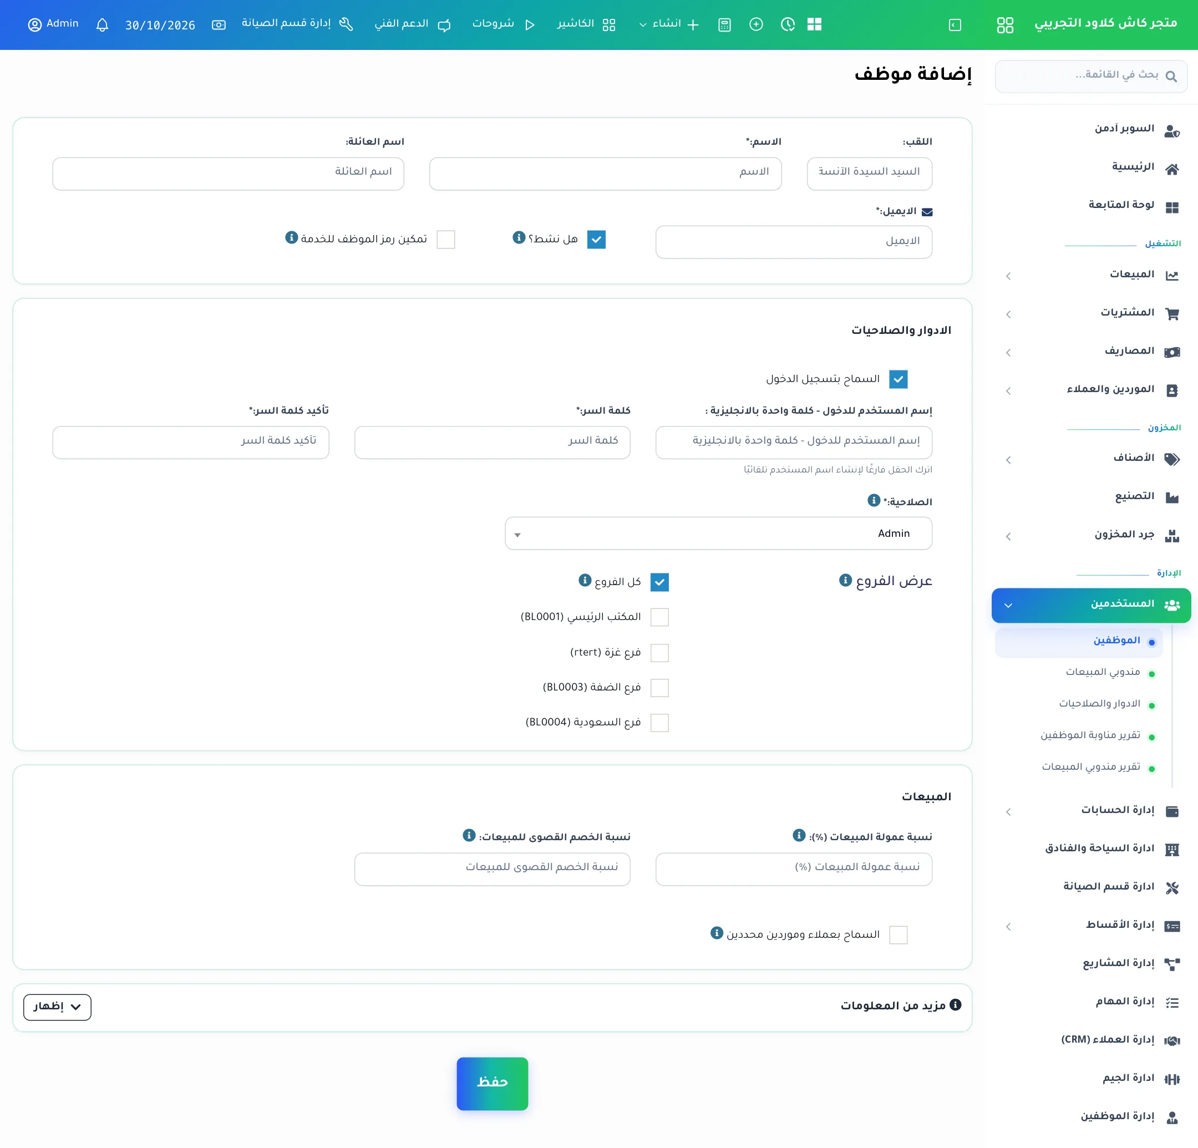1198x1148 pixels.
Task: Click info icon beside السماح بعملاء وموردين محددين
Action: (717, 933)
